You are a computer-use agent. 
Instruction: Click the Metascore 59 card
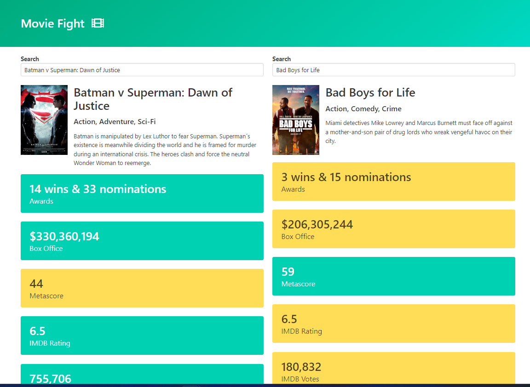(393, 276)
